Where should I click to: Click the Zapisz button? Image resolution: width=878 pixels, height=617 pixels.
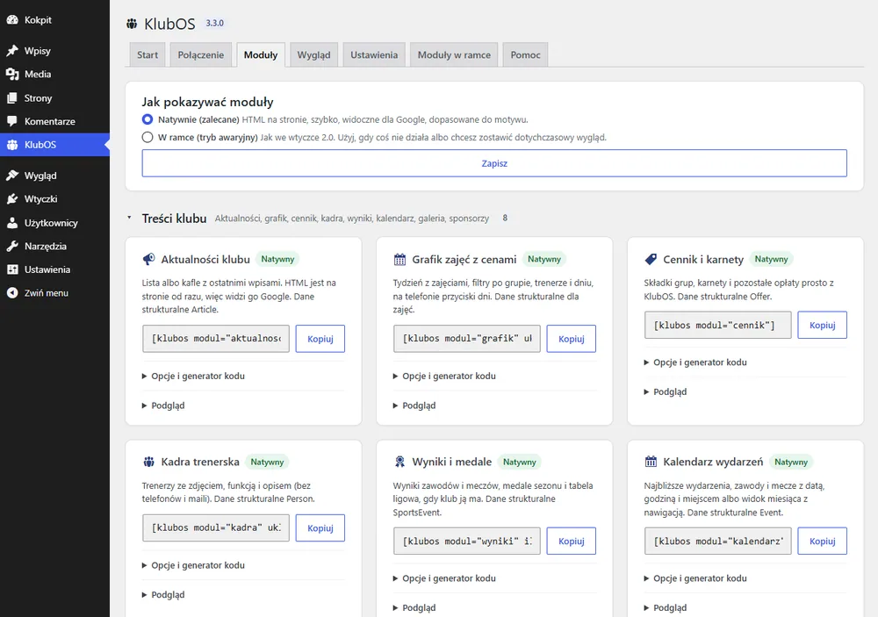[x=494, y=163]
